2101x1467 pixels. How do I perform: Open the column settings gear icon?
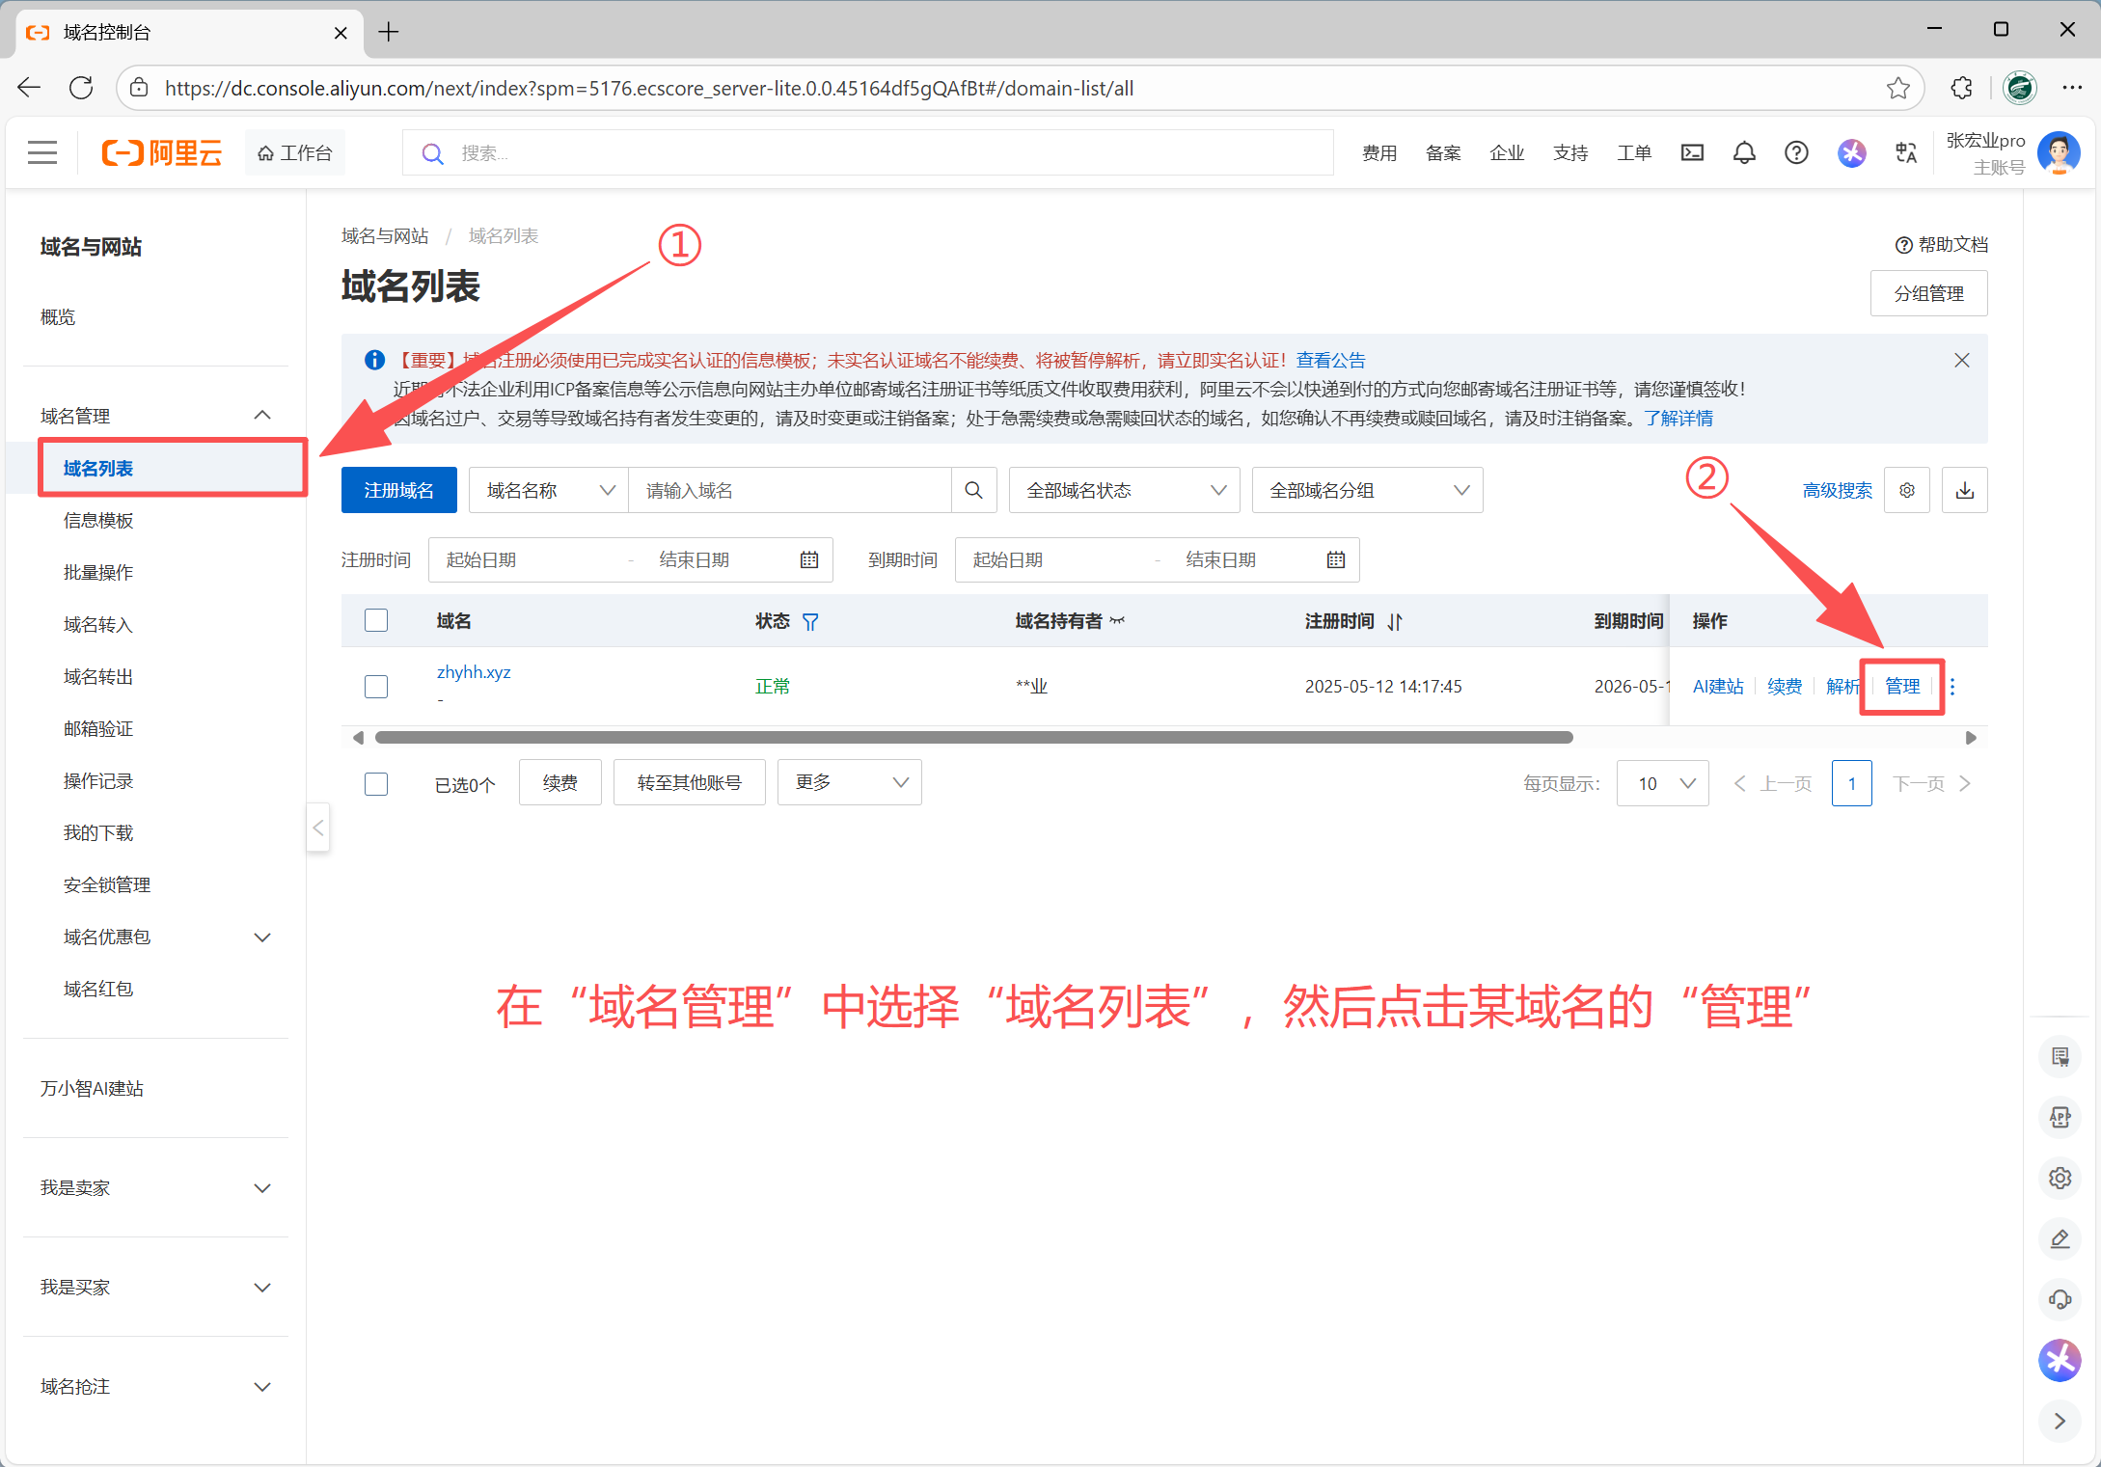1907,490
